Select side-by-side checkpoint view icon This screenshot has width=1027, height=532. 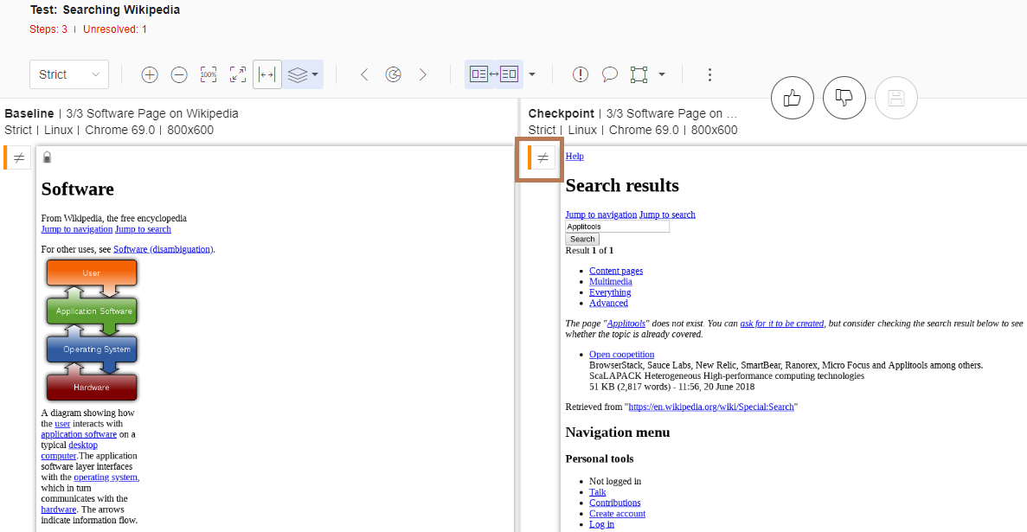click(x=510, y=74)
